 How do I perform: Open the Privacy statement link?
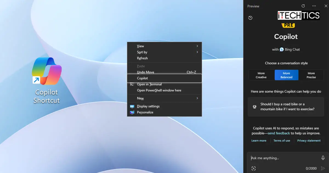tap(309, 141)
